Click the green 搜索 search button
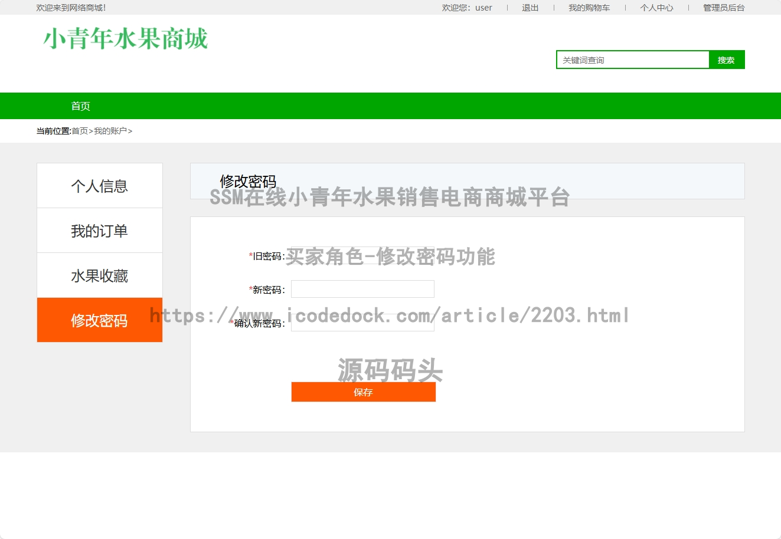Viewport: 781px width, 539px height. coord(727,60)
